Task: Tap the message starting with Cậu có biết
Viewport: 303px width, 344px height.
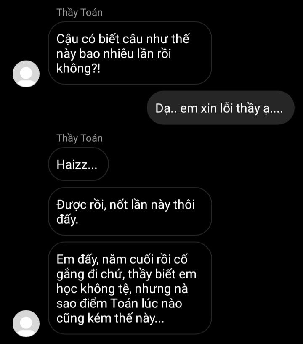Action: click(x=130, y=53)
